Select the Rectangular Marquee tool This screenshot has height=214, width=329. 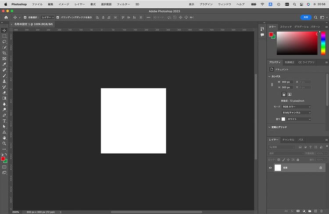pyautogui.click(x=4, y=36)
